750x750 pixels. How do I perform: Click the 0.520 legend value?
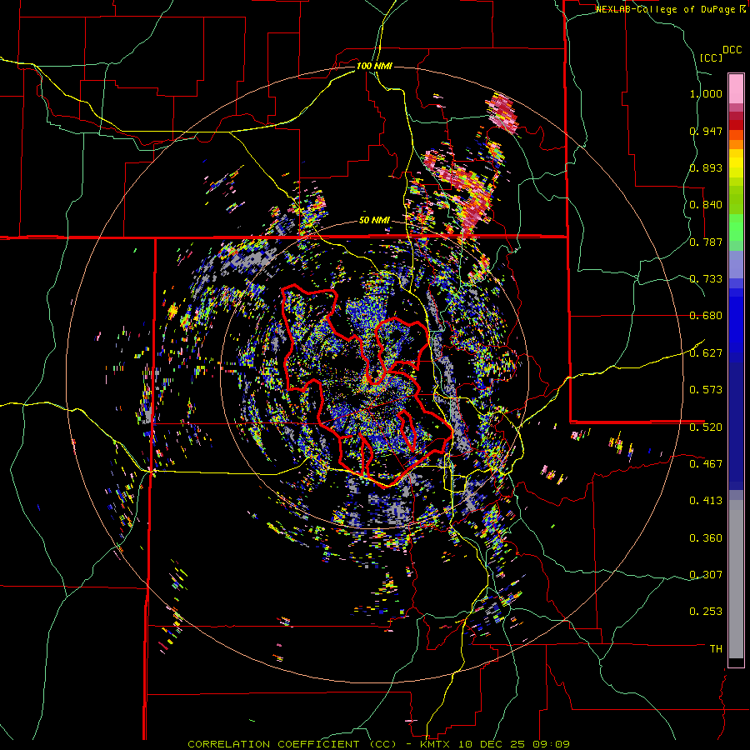pyautogui.click(x=706, y=427)
